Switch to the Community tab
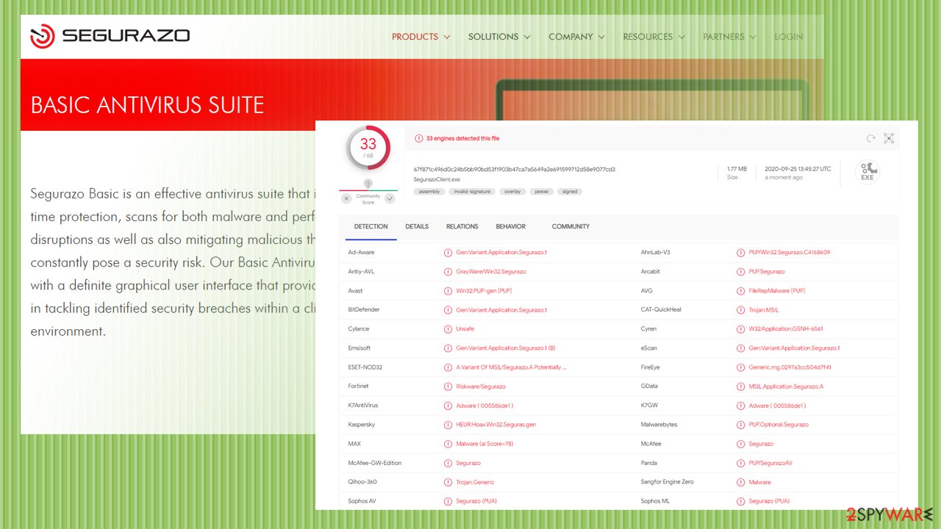Viewport: 941px width, 529px height. point(570,226)
